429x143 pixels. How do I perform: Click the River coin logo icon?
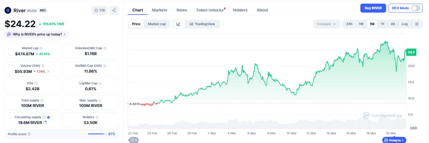click(x=8, y=10)
